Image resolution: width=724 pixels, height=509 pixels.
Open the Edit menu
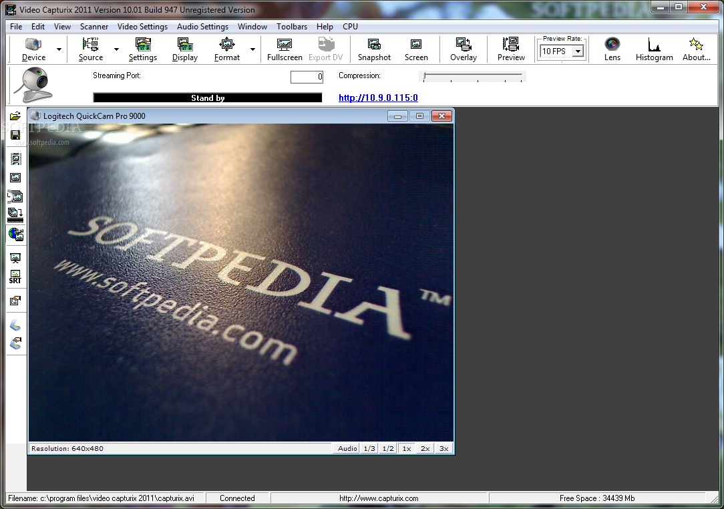pos(38,26)
